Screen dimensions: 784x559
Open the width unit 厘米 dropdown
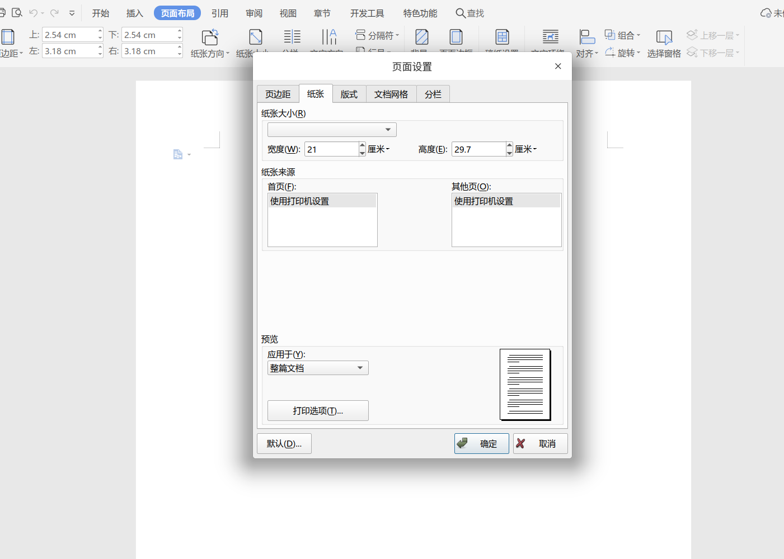[x=379, y=149]
